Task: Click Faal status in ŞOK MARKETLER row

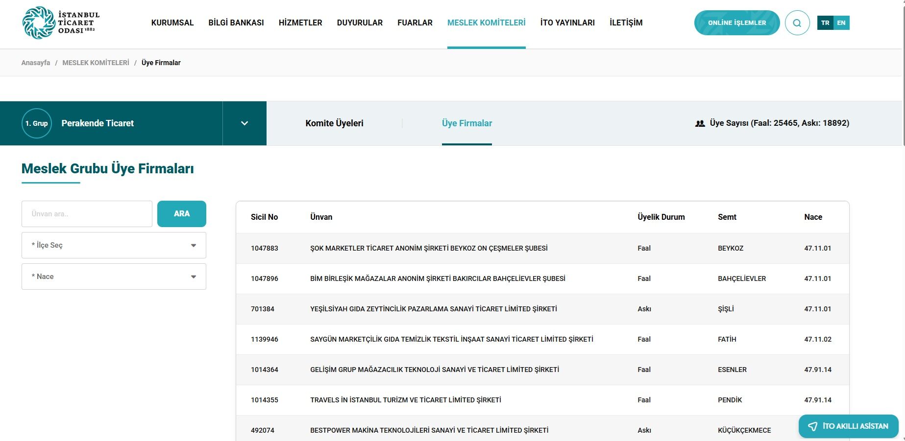Action: tap(644, 248)
